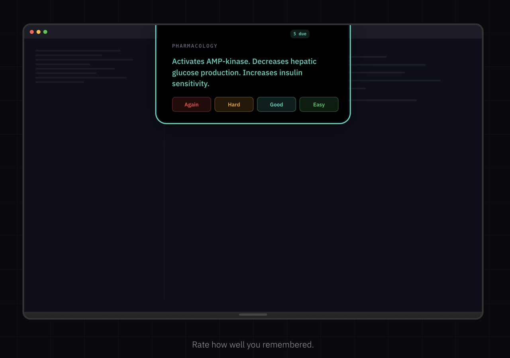Rate the current card as Again

click(x=191, y=104)
